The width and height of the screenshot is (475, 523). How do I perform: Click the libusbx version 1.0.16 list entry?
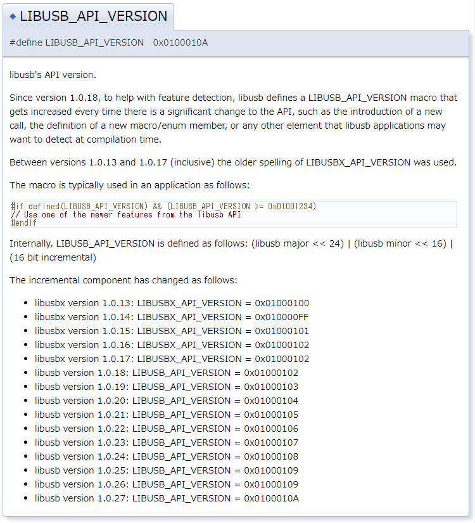click(172, 345)
